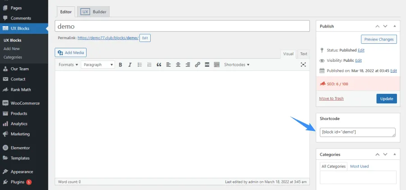The height and width of the screenshot is (190, 406).
Task: Open the Formats dropdown
Action: tap(68, 65)
